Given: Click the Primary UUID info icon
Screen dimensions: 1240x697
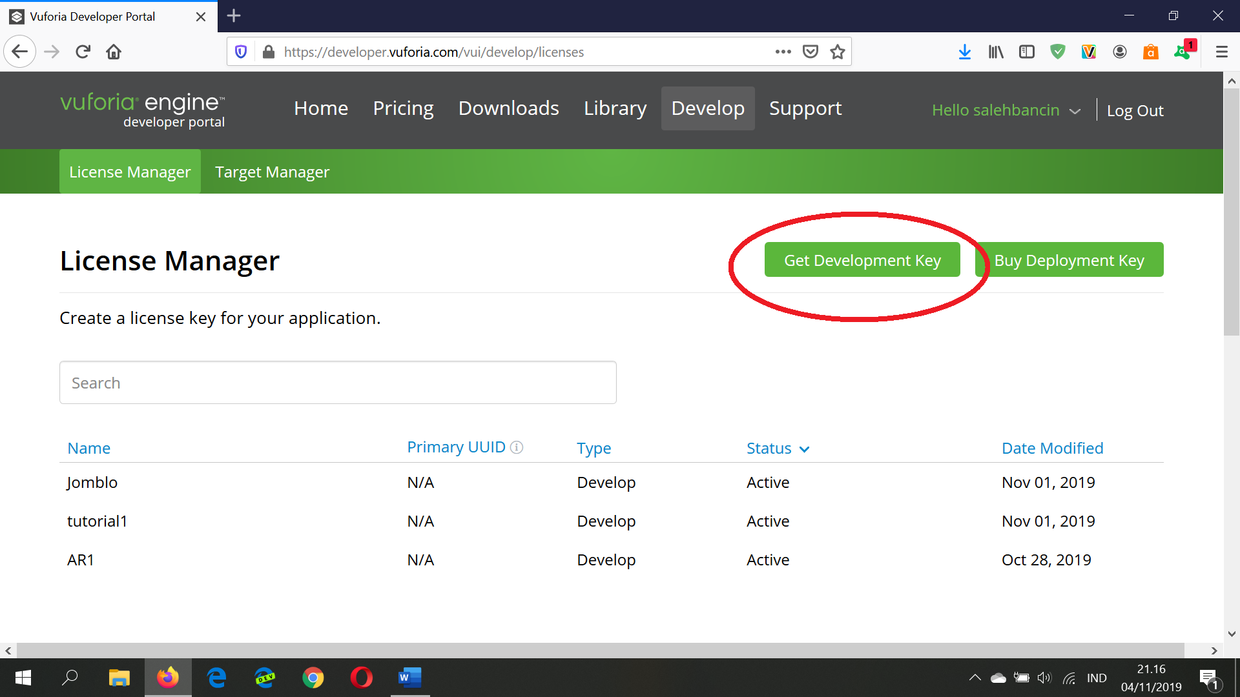Looking at the screenshot, I should (x=517, y=447).
